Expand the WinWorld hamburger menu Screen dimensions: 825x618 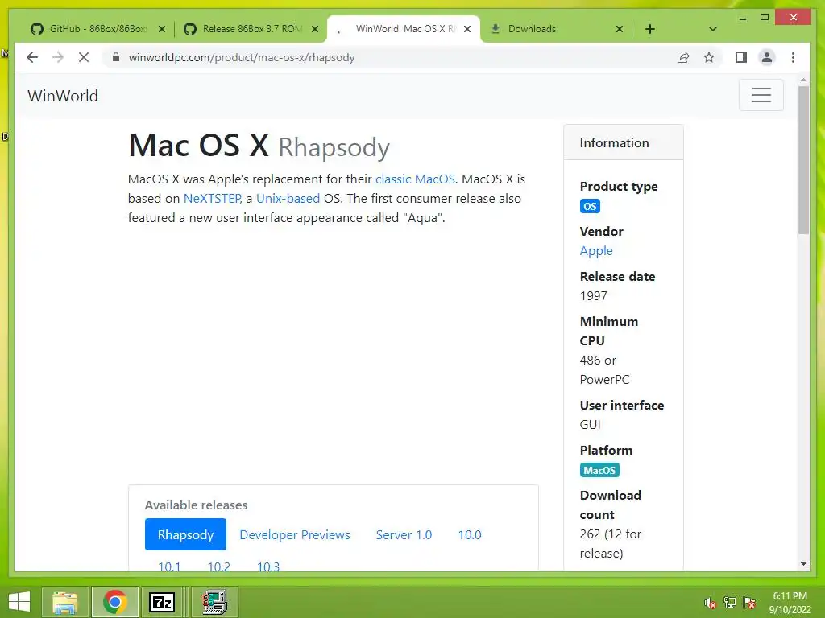761,95
